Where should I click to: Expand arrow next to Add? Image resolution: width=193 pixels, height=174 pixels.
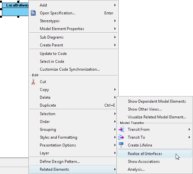[115, 5]
